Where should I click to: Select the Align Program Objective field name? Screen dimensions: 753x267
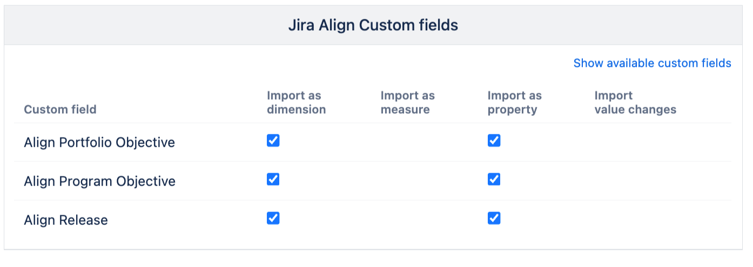click(x=99, y=181)
